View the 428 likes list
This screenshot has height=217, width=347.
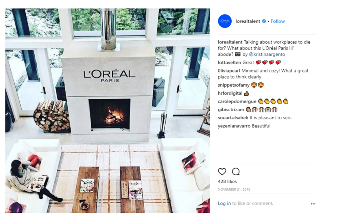(227, 182)
